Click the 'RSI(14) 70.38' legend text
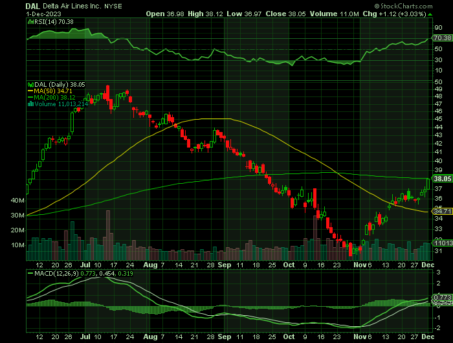453x343 pixels. 54,21
